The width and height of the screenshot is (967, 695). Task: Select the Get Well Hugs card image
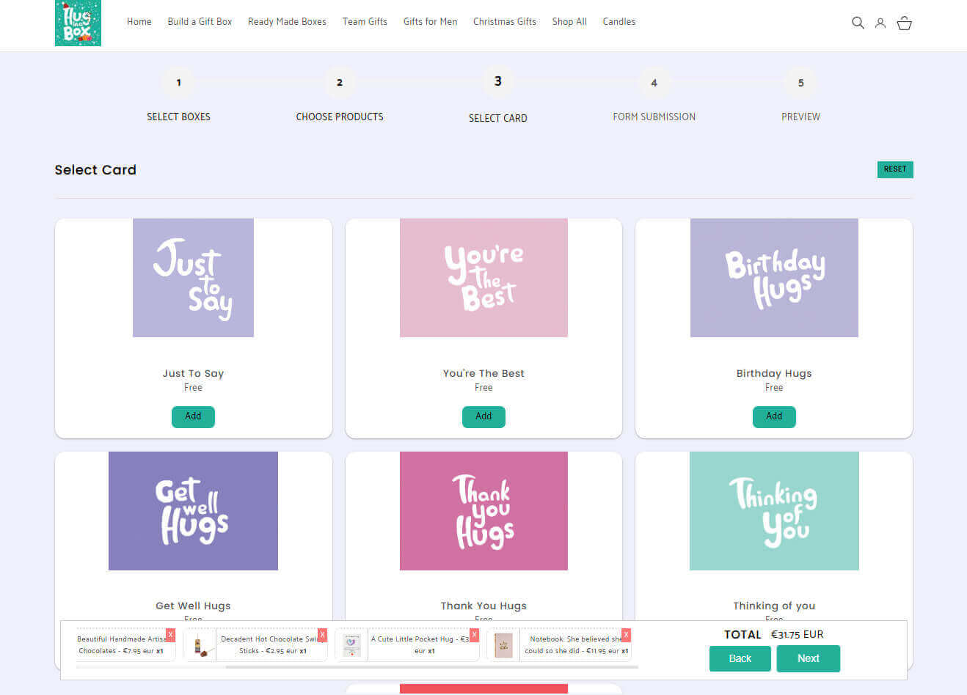click(193, 511)
